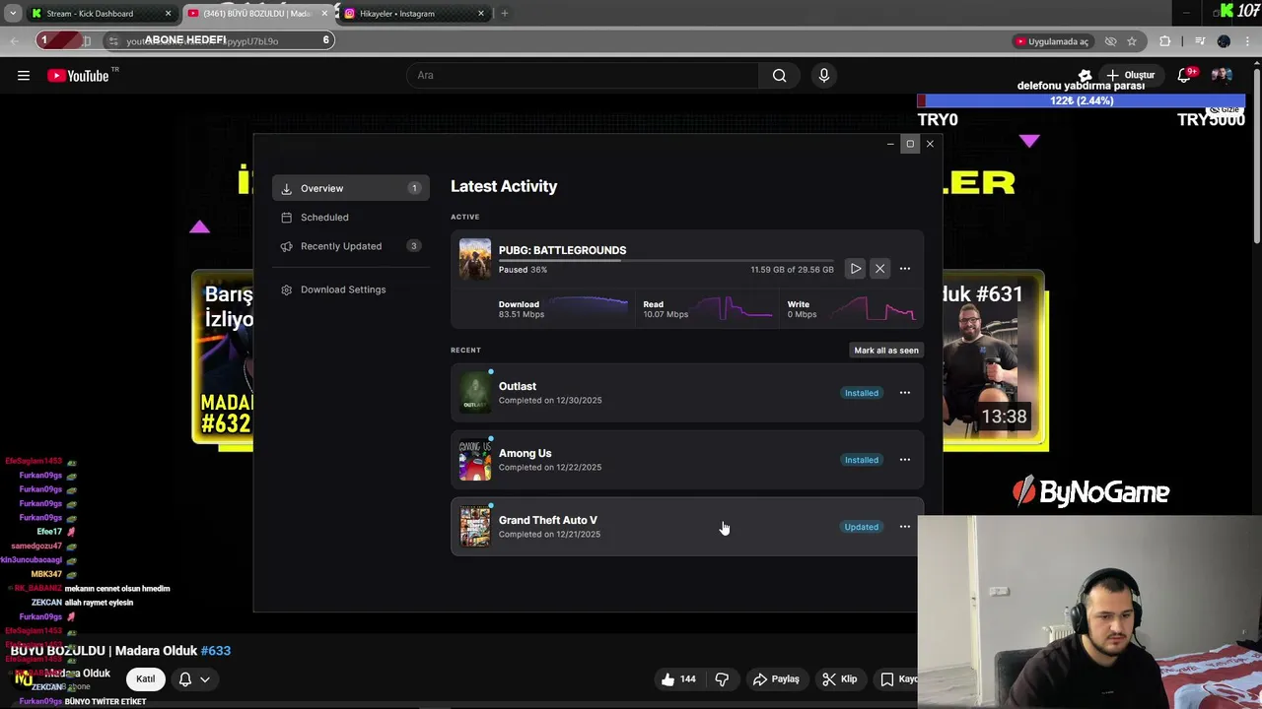This screenshot has width=1262, height=709.
Task: Resume the paused PUBG: BATTLEGROUNDS download
Action: pyautogui.click(x=856, y=269)
